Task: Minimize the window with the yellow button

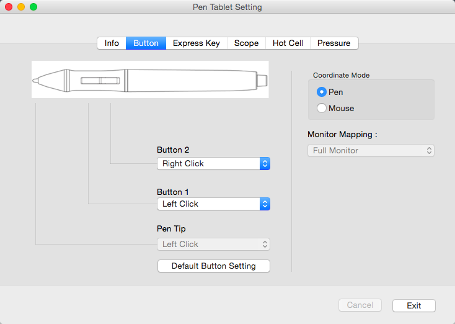Action: click(21, 7)
